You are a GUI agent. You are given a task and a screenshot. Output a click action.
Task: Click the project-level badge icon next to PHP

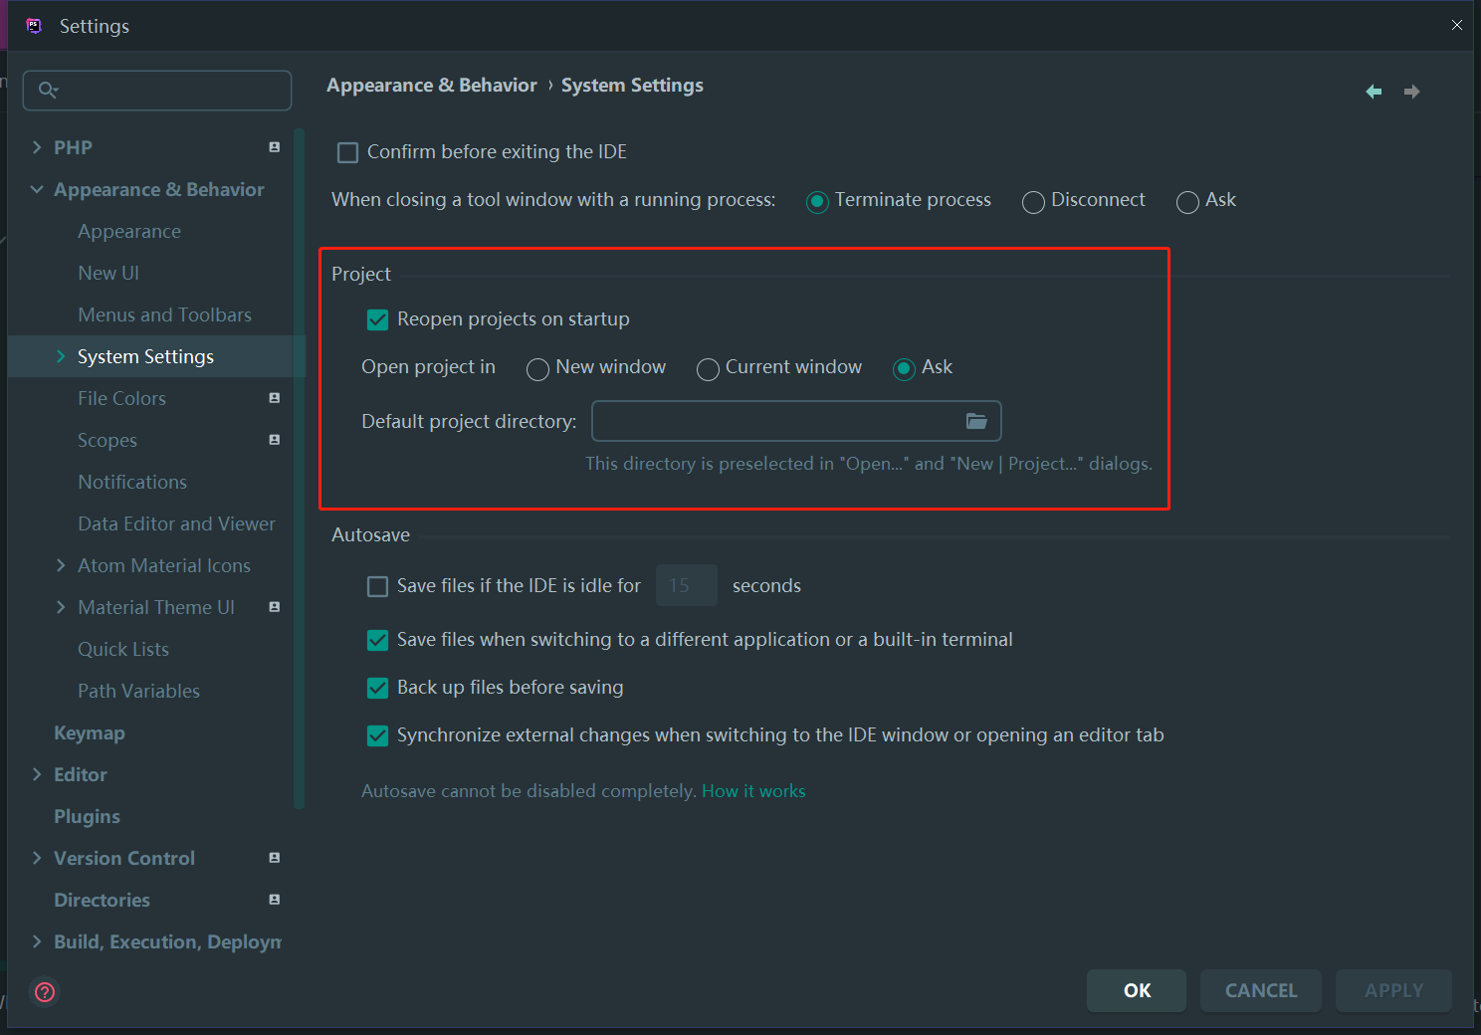[x=274, y=147]
